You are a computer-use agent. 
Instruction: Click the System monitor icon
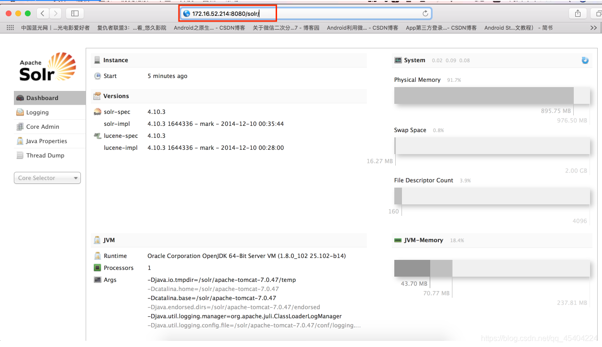click(x=398, y=60)
